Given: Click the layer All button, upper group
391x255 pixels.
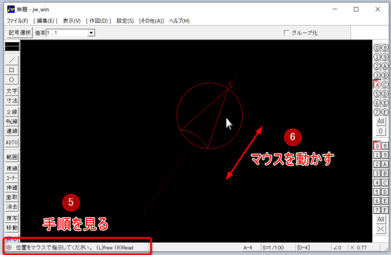Looking at the screenshot, I should tap(381, 121).
